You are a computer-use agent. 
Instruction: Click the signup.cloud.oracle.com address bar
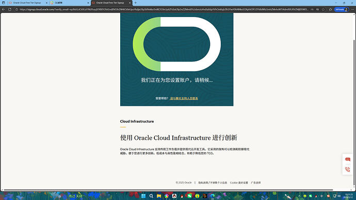click(x=164, y=9)
